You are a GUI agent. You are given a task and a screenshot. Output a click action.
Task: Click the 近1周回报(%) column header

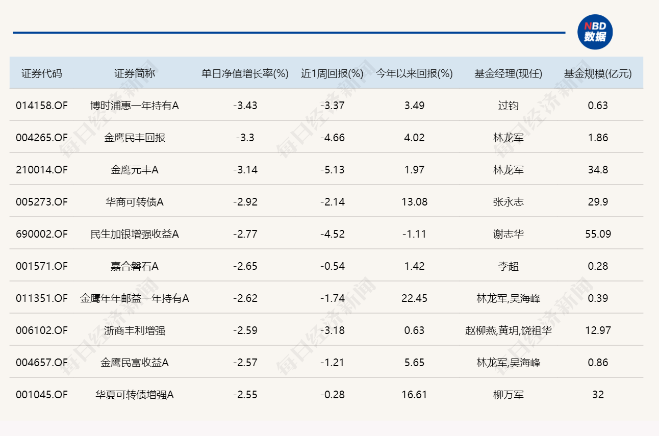332,73
